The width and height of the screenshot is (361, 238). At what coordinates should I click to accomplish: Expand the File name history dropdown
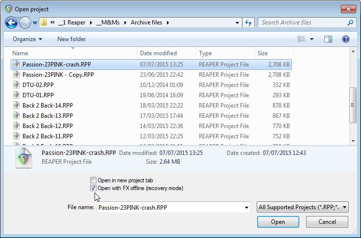(x=246, y=208)
